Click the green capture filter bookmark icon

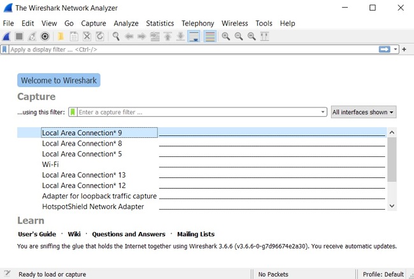(x=73, y=112)
